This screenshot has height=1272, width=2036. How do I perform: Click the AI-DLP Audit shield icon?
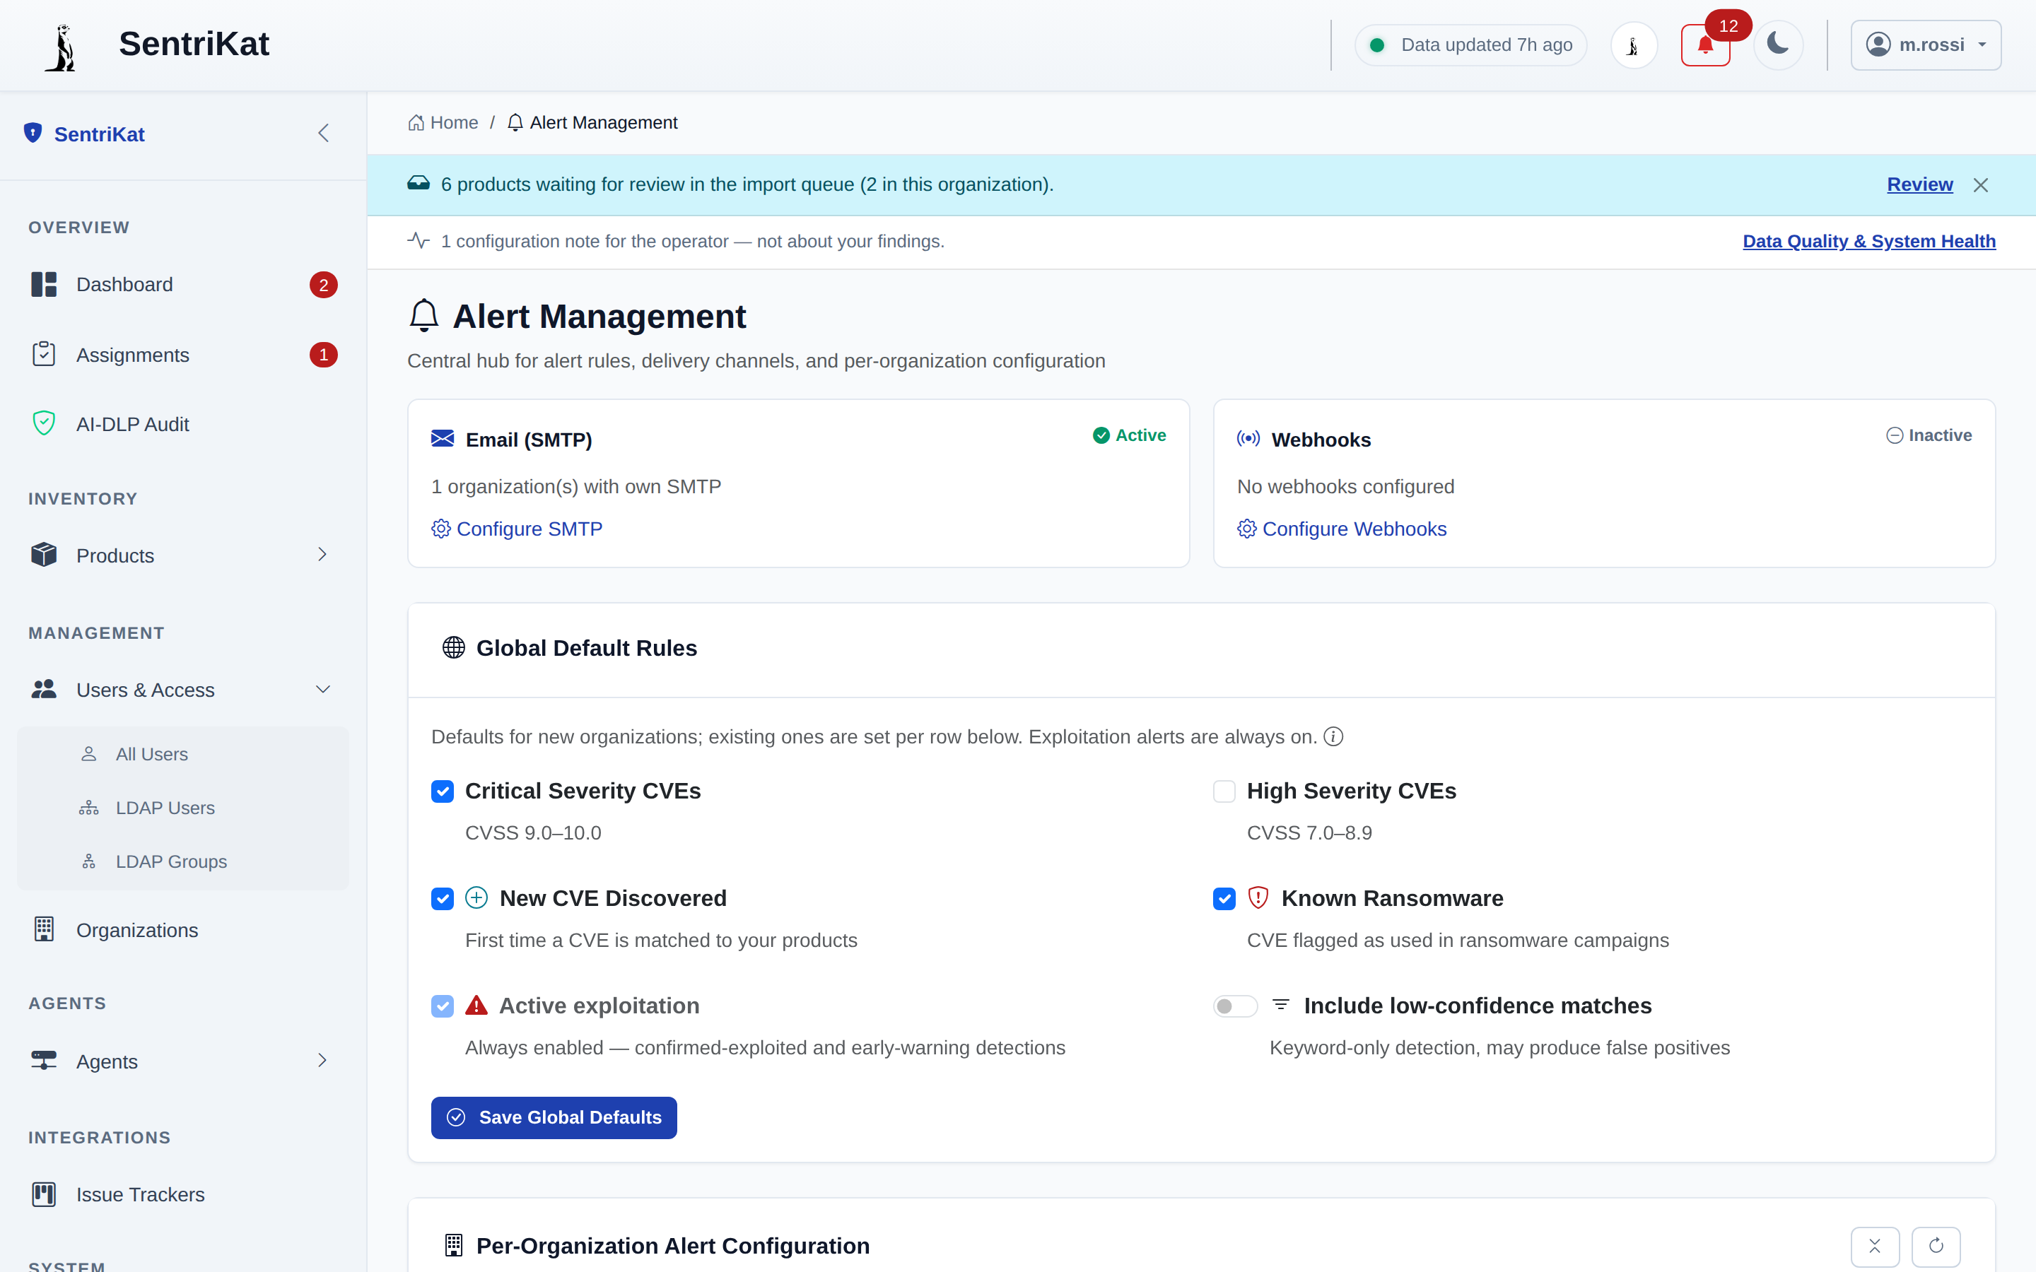tap(44, 423)
